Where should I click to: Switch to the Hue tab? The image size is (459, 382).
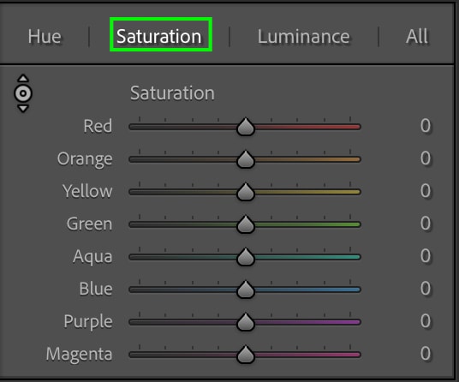click(45, 36)
